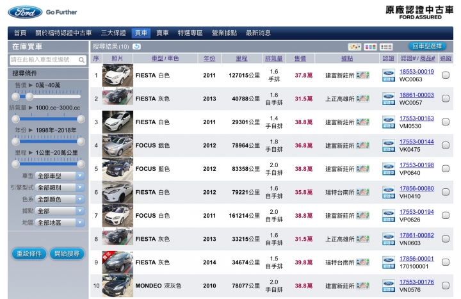Switch to map view icon
The image size is (461, 299).
pyautogui.click(x=354, y=47)
